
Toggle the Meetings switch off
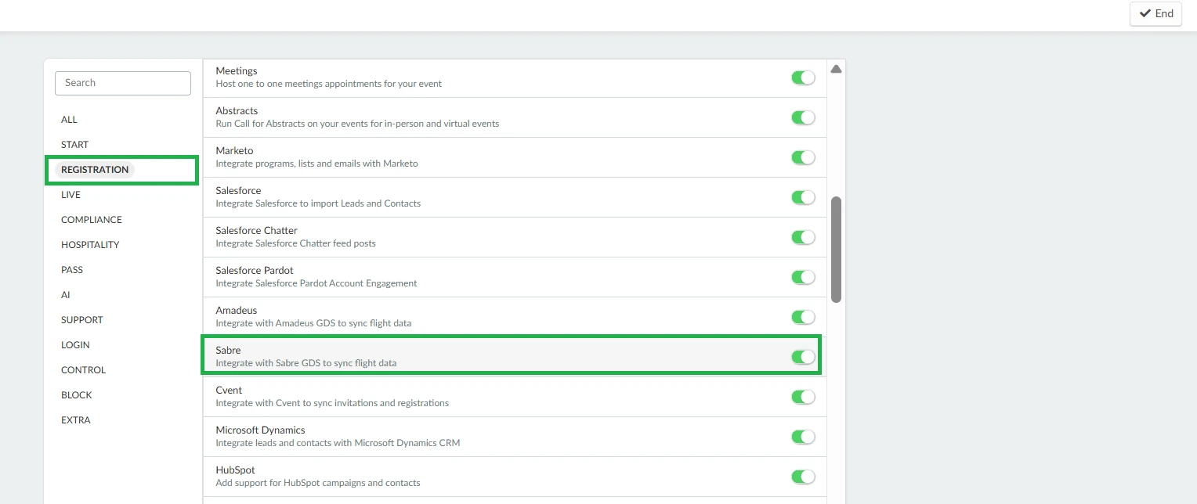803,77
